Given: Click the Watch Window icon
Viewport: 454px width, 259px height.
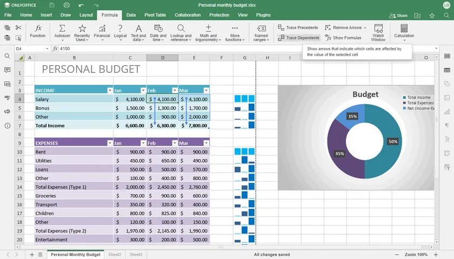Looking at the screenshot, I should click(378, 31).
